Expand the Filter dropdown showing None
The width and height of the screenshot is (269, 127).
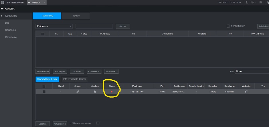click(x=252, y=71)
